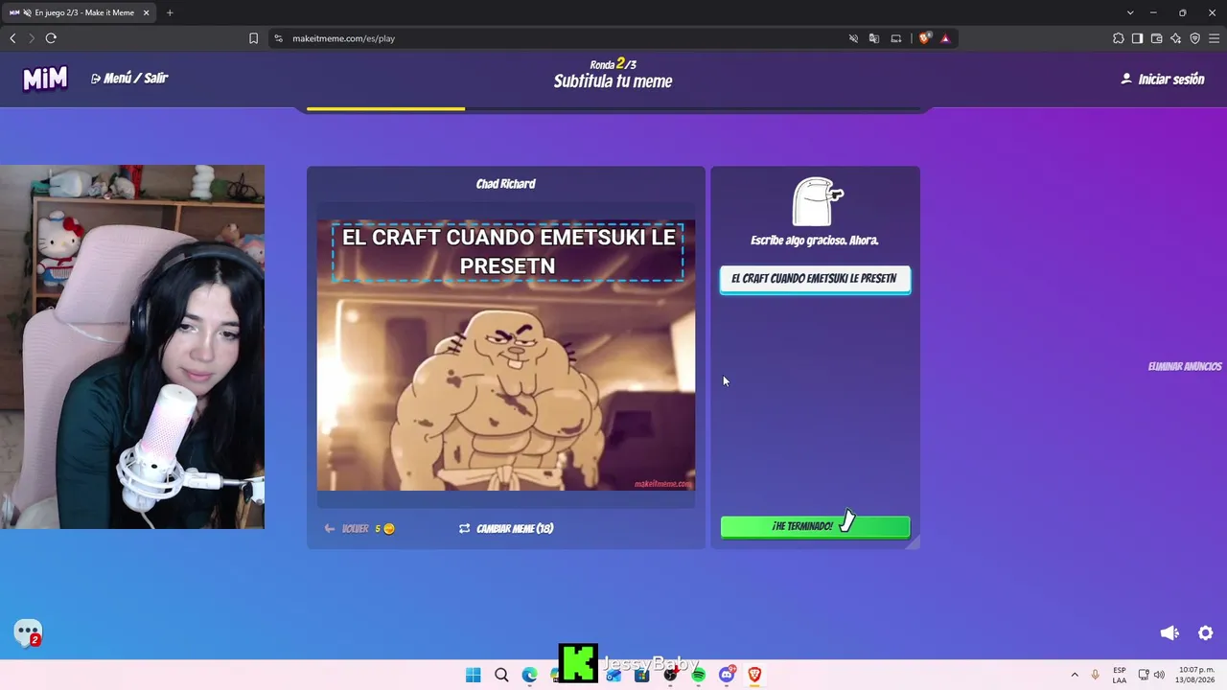Screen dimensions: 1227x690
Task: Open Outlook from taskbar
Action: (613, 675)
